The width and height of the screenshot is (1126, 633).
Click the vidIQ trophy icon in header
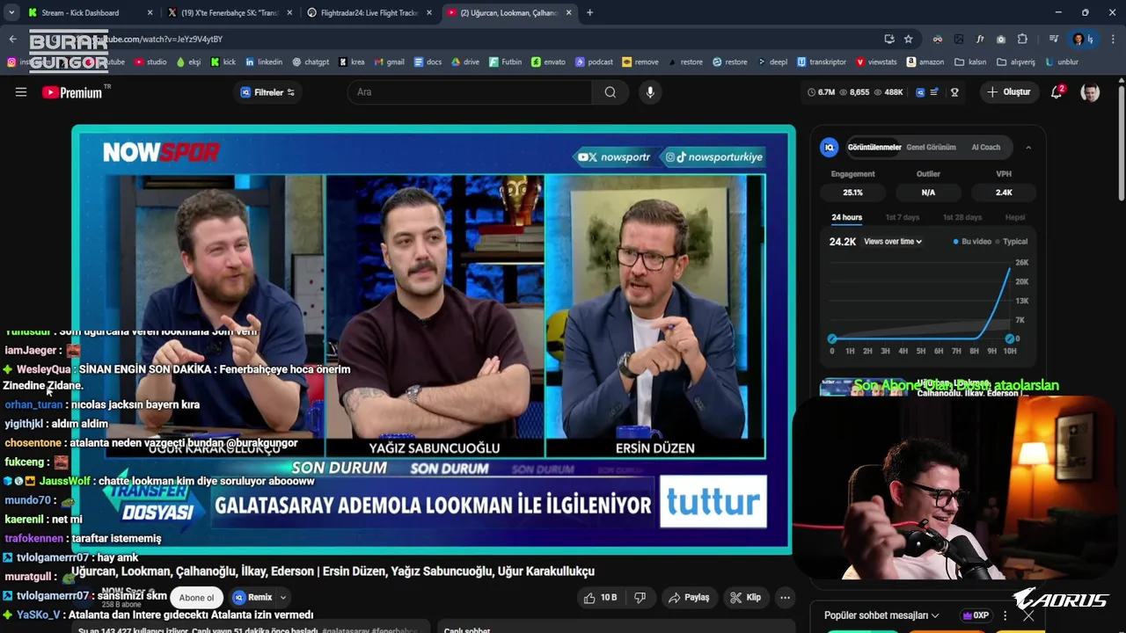point(954,92)
